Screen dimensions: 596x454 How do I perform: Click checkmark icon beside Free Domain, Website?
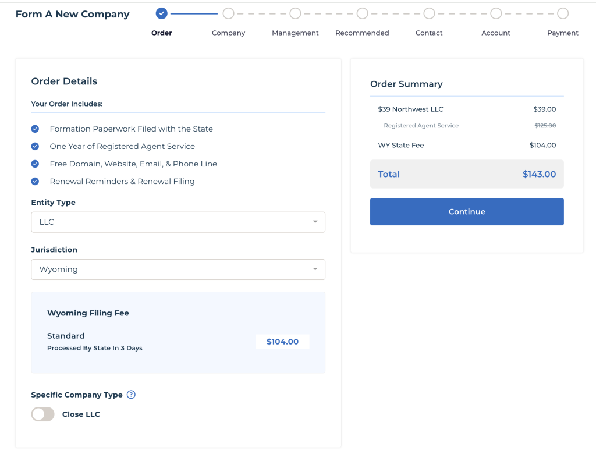pos(35,164)
